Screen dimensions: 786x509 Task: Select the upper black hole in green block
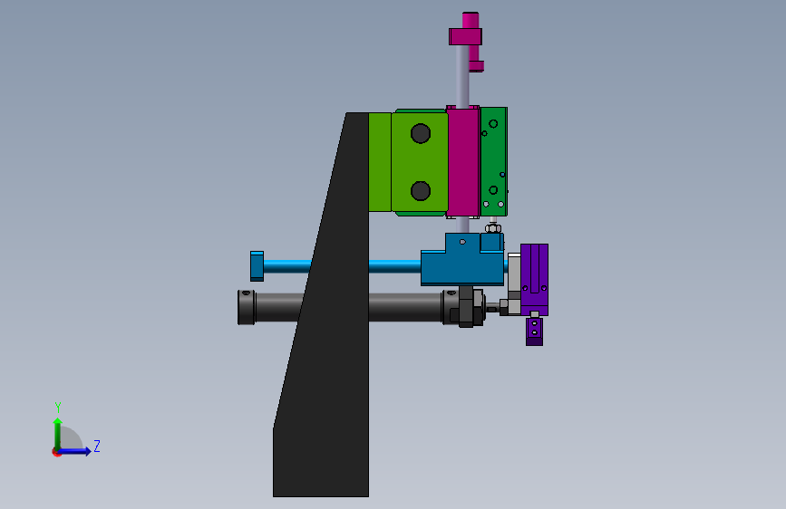tap(420, 134)
